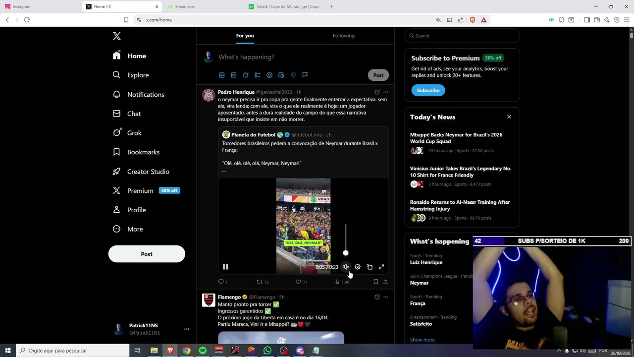
Task: Like Pedro Henrique's post with 71 likes
Action: 301,282
